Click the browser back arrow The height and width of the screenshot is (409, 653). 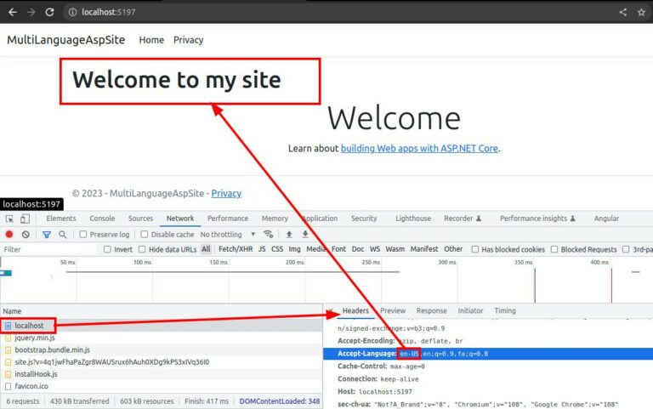coord(11,12)
